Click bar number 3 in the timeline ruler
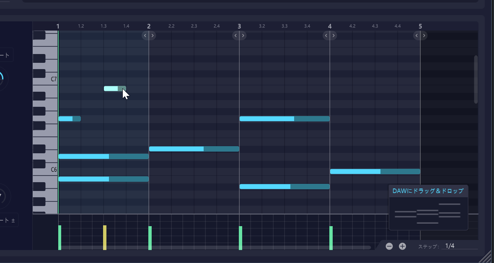This screenshot has width=494, height=263. click(x=239, y=26)
